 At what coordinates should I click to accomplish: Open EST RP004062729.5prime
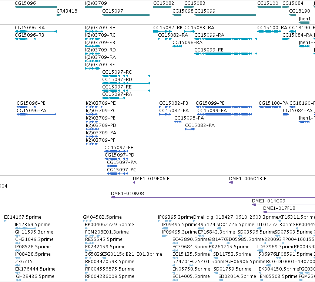click(x=110, y=225)
